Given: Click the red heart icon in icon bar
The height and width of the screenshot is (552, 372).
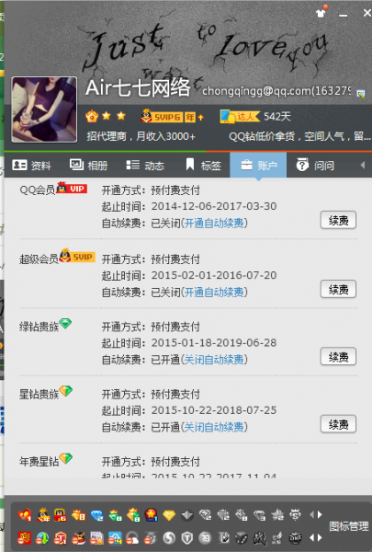Looking at the screenshot, I should (x=25, y=515).
